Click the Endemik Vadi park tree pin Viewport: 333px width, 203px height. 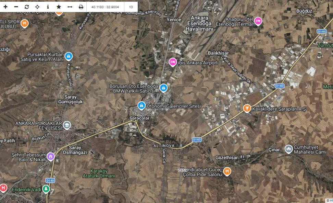coord(46,189)
